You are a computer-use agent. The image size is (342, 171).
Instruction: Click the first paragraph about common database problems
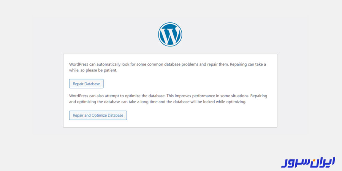pyautogui.click(x=168, y=67)
